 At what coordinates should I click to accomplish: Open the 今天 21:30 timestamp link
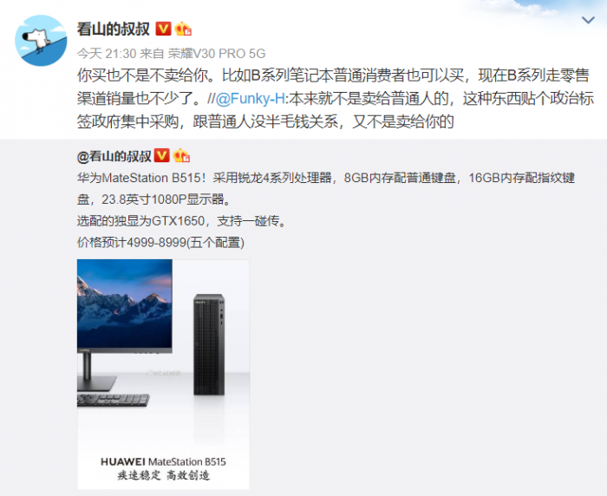coord(107,54)
